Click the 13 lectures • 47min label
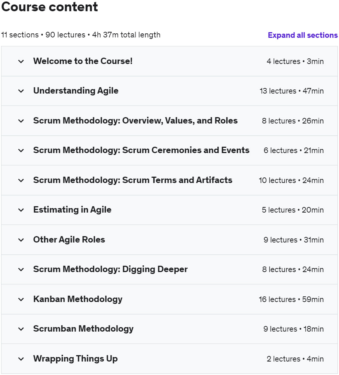This screenshot has height=375, width=339. (x=291, y=91)
